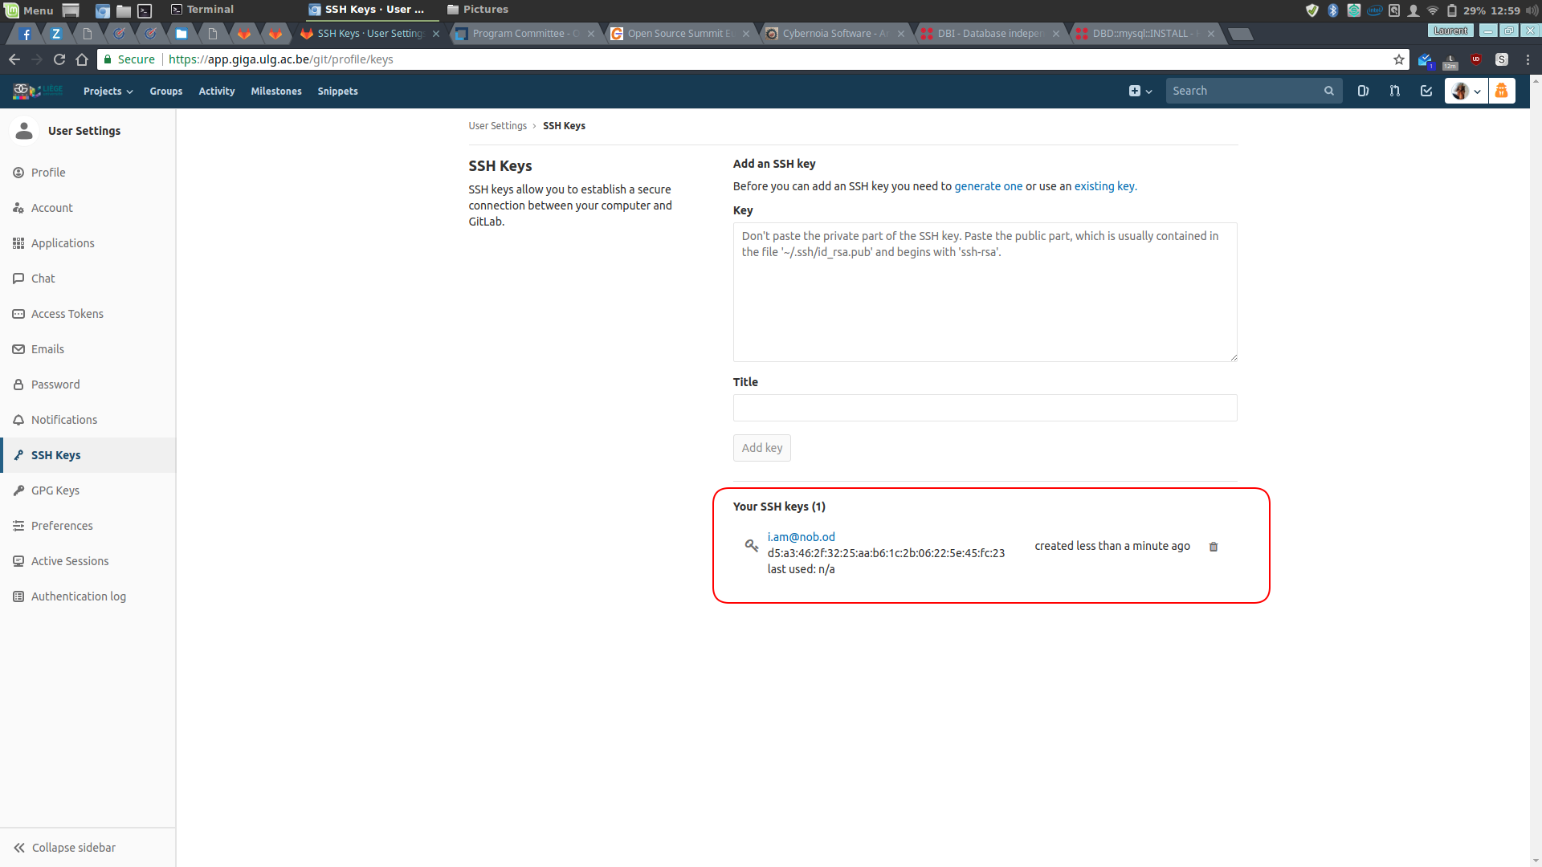
Task: Open Password in the settings sidebar
Action: point(88,385)
